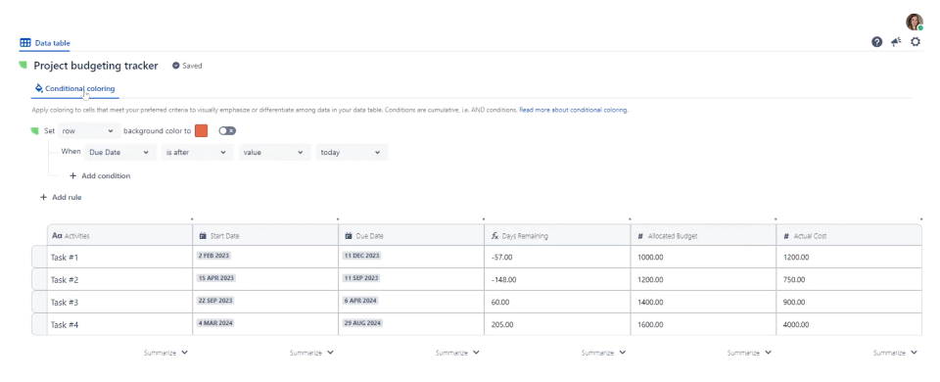Click the calendar icon in Start Date header

(x=203, y=236)
